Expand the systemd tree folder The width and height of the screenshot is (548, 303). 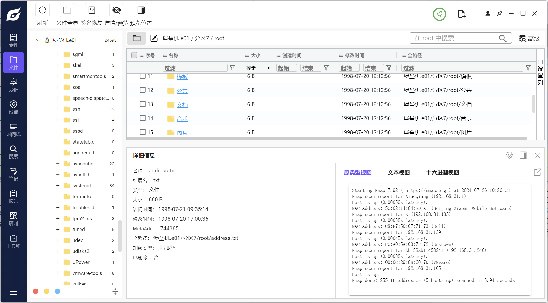[x=58, y=185]
